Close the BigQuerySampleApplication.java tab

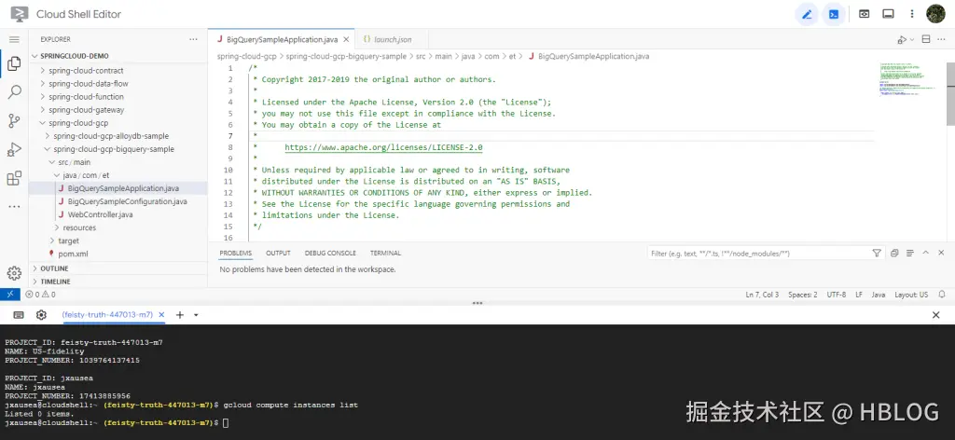point(346,39)
